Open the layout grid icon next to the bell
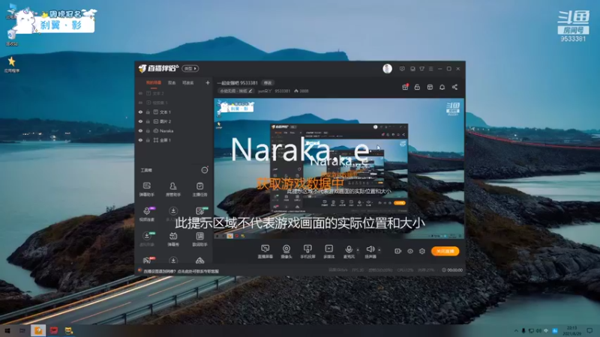This screenshot has height=337, width=600. point(430,87)
